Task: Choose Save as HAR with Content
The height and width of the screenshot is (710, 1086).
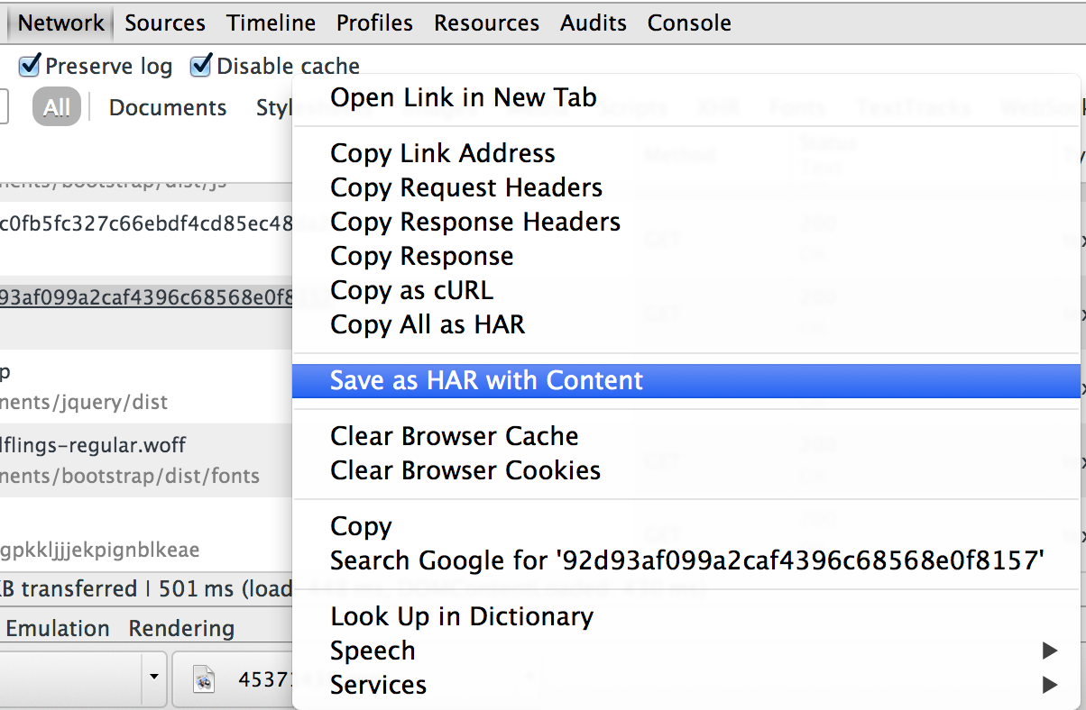Action: 486,380
